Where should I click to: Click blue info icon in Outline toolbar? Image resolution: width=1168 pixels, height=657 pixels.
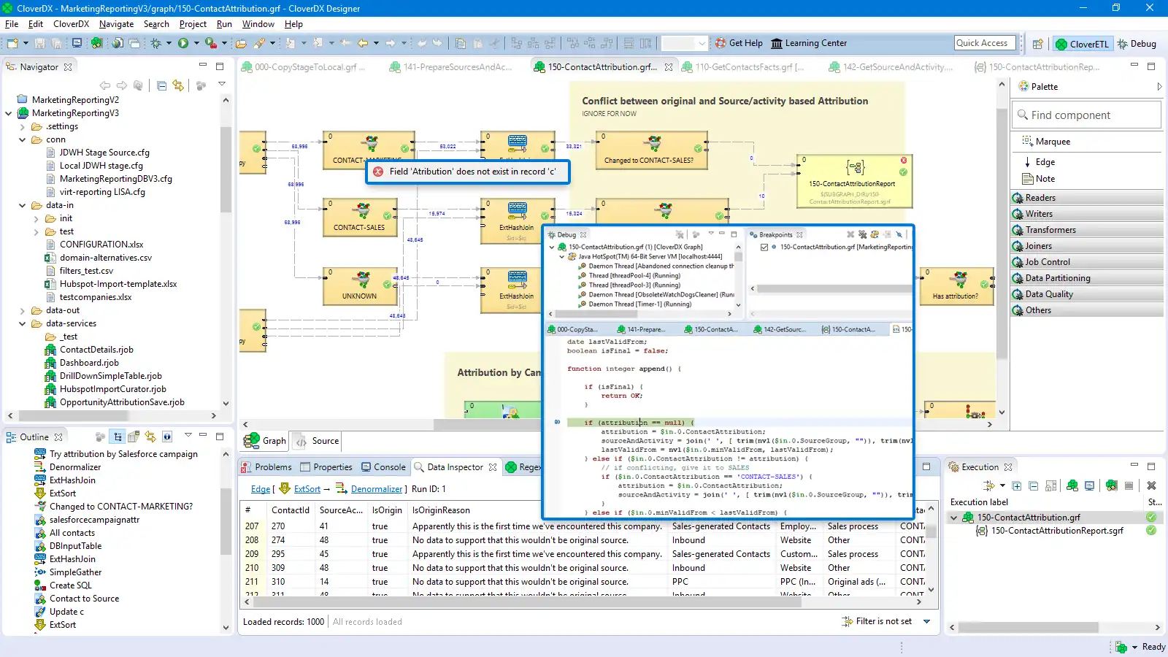pyautogui.click(x=167, y=437)
